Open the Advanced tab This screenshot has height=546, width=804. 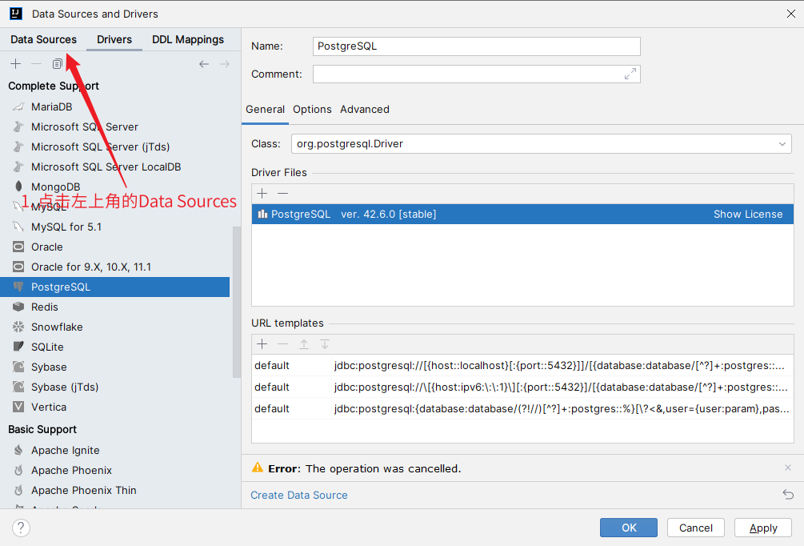pyautogui.click(x=365, y=109)
